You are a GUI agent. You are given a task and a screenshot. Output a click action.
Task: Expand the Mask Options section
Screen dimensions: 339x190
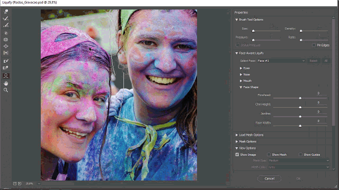[x=237, y=141]
